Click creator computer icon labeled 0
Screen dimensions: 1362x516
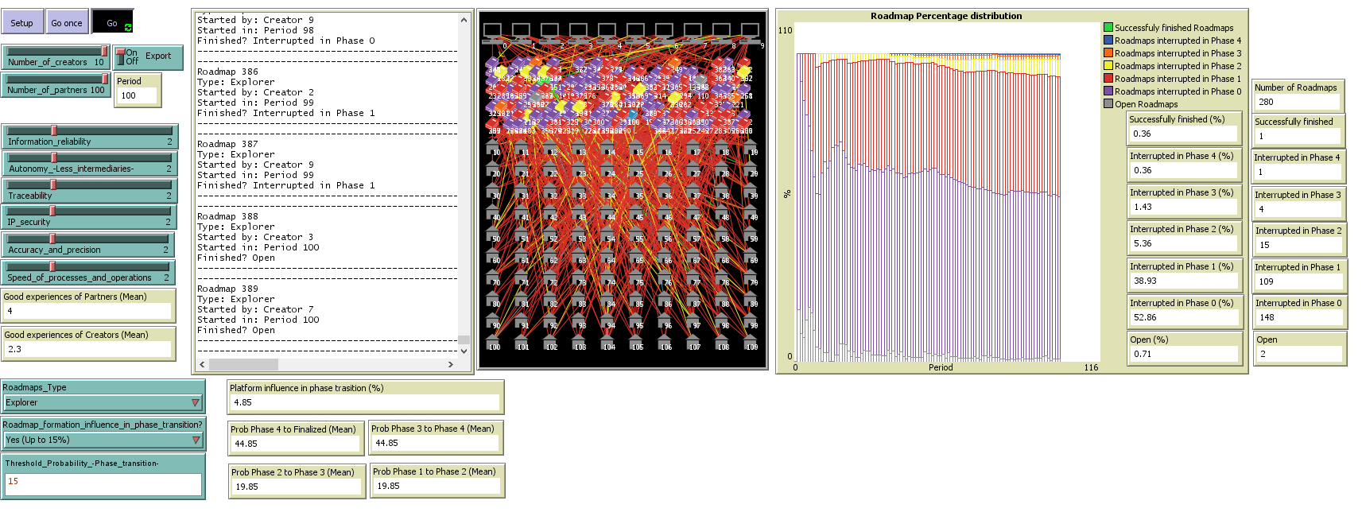(493, 32)
